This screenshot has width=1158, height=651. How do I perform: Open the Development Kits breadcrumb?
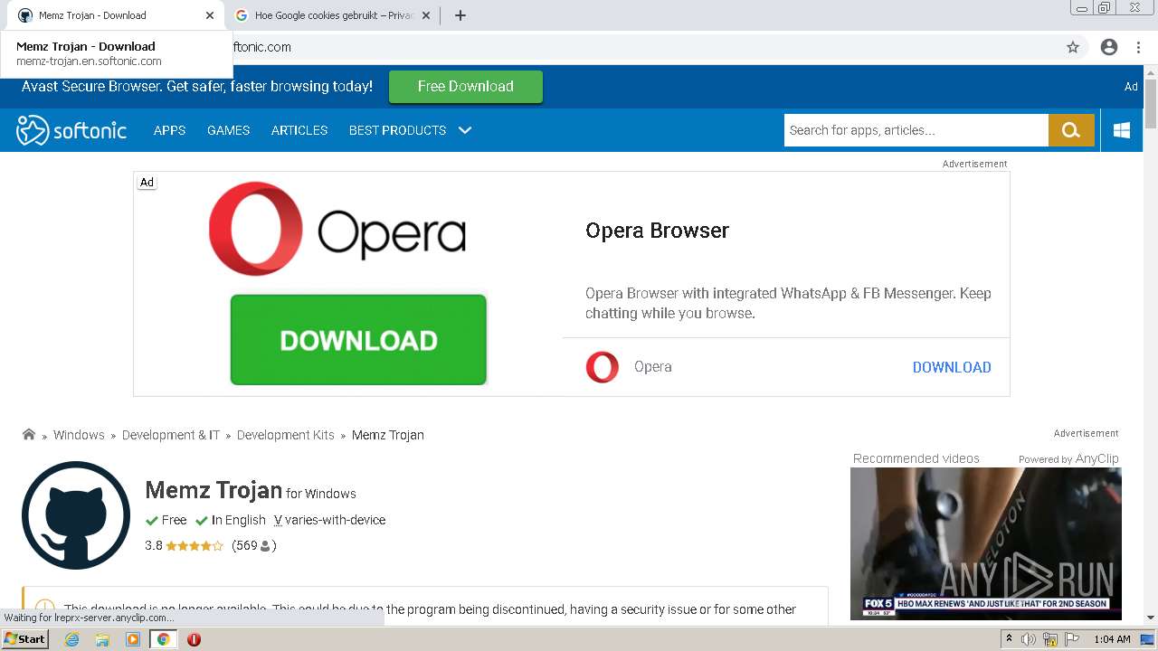[286, 435]
